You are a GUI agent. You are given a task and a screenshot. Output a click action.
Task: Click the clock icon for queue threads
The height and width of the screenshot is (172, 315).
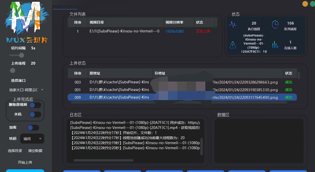pos(275,25)
